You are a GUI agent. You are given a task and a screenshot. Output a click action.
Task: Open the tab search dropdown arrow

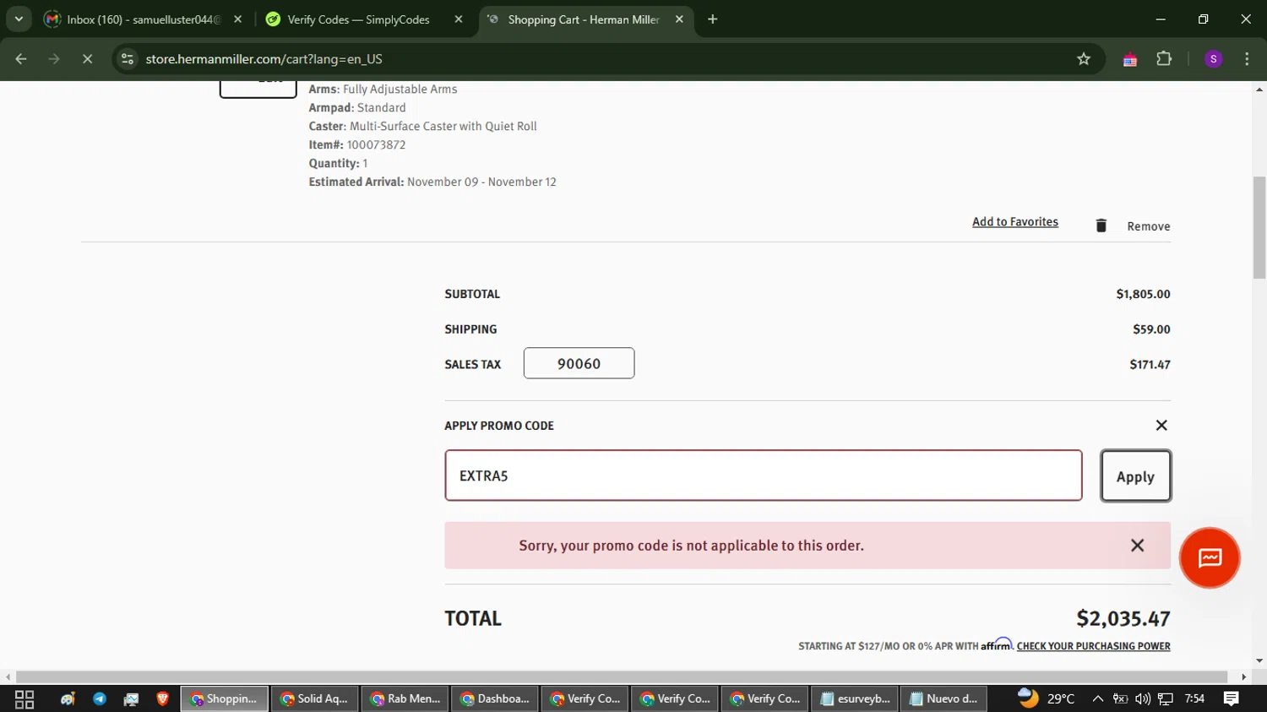pyautogui.click(x=19, y=19)
